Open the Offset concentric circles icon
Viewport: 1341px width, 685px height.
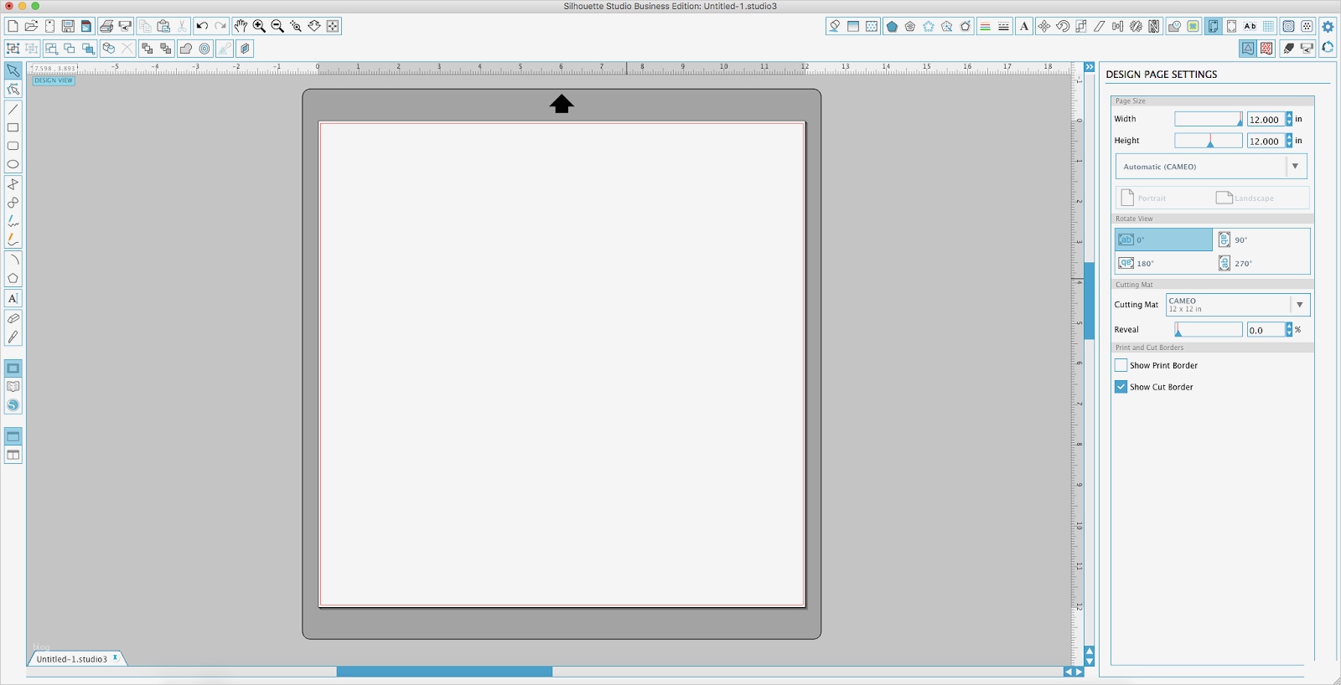(x=205, y=49)
